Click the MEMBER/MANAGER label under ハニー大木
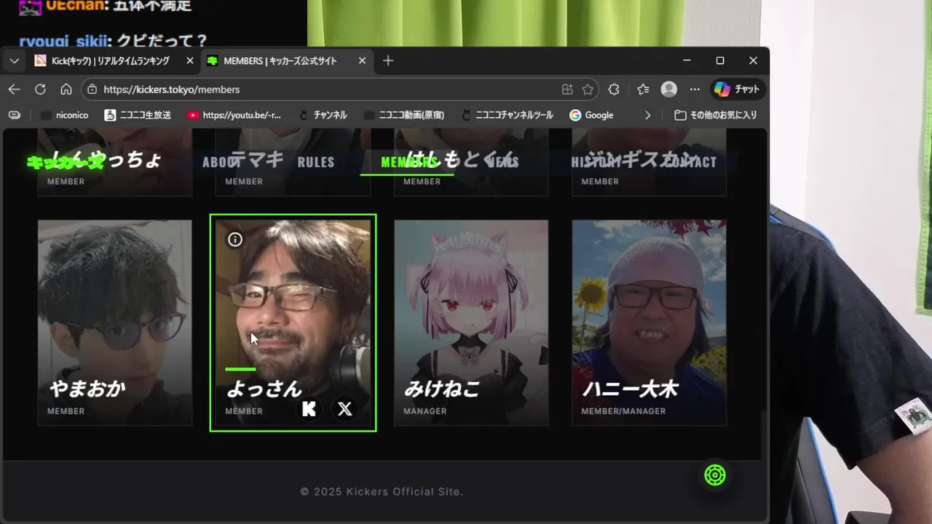Image resolution: width=932 pixels, height=524 pixels. click(623, 411)
